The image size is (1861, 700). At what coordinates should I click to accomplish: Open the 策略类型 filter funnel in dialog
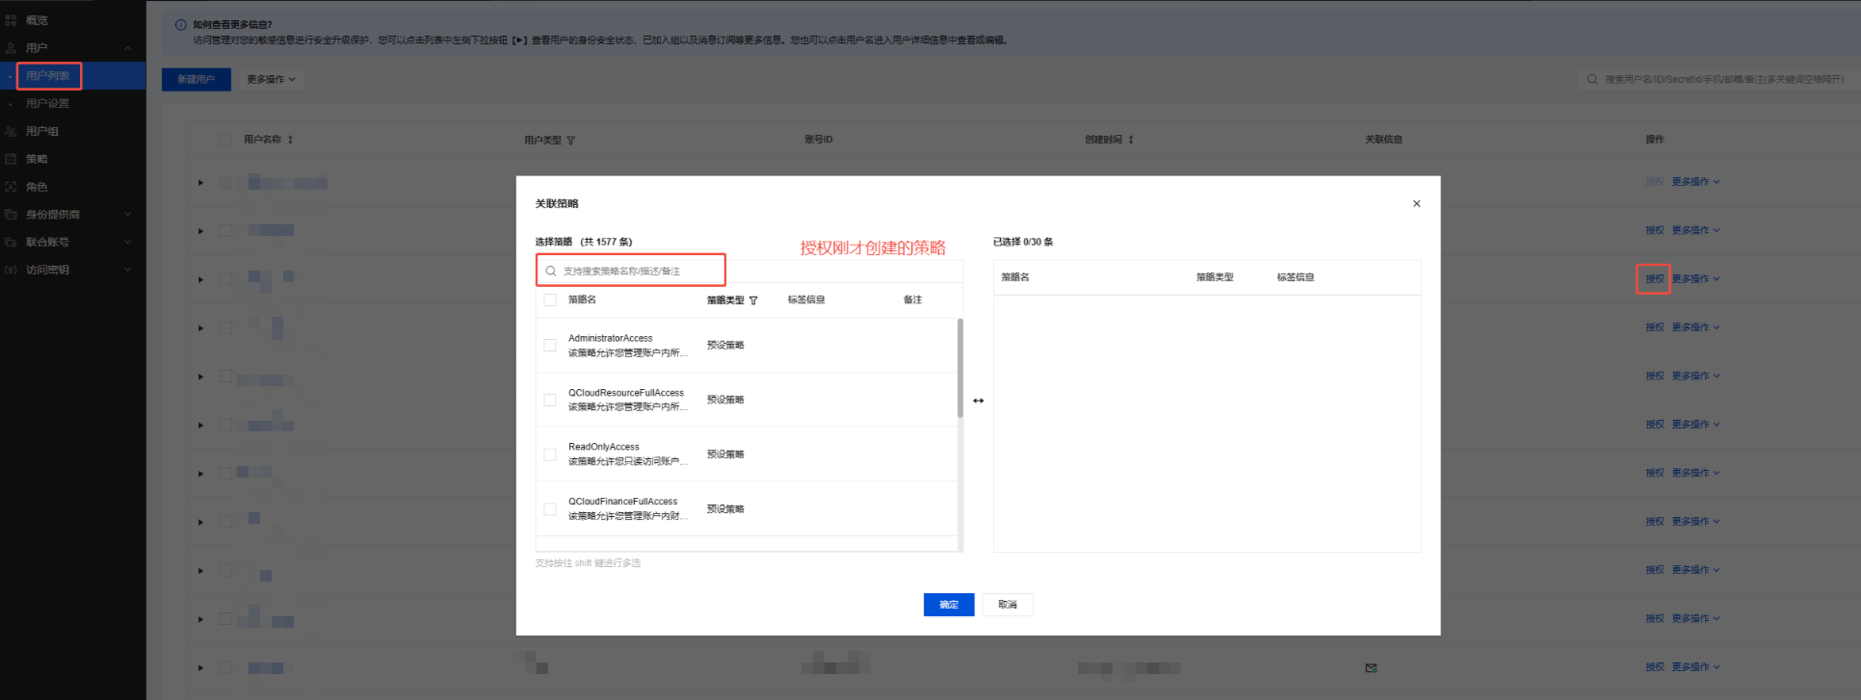(753, 300)
